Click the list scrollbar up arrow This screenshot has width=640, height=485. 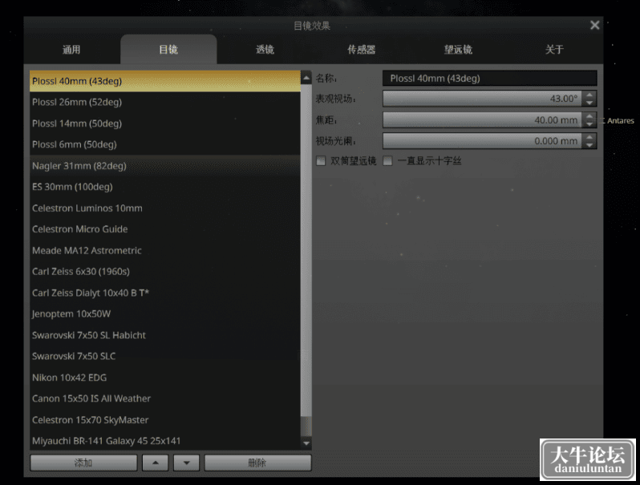tap(306, 78)
